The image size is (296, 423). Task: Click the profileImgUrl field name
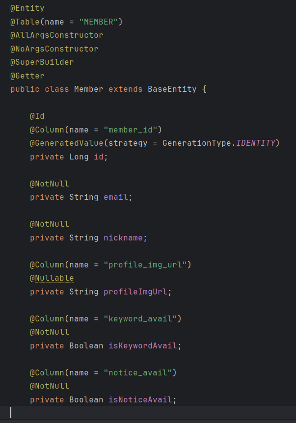[x=135, y=291]
